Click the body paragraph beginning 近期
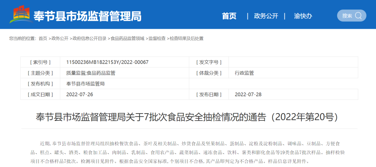The image size is (376, 167). click(188, 152)
